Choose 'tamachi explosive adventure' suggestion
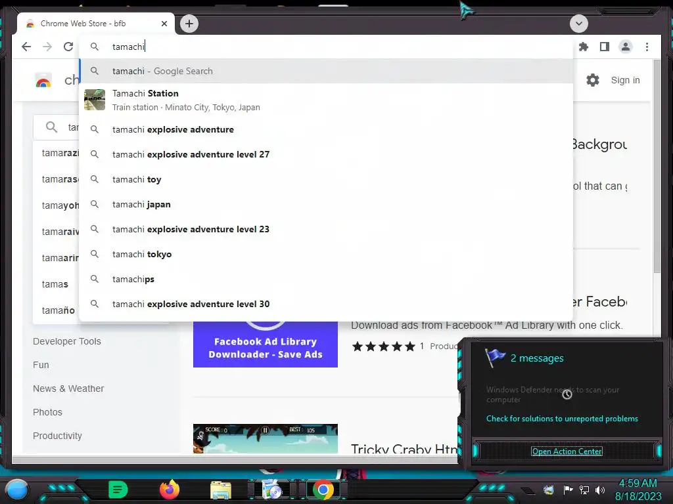The height and width of the screenshot is (504, 673). (x=326, y=129)
